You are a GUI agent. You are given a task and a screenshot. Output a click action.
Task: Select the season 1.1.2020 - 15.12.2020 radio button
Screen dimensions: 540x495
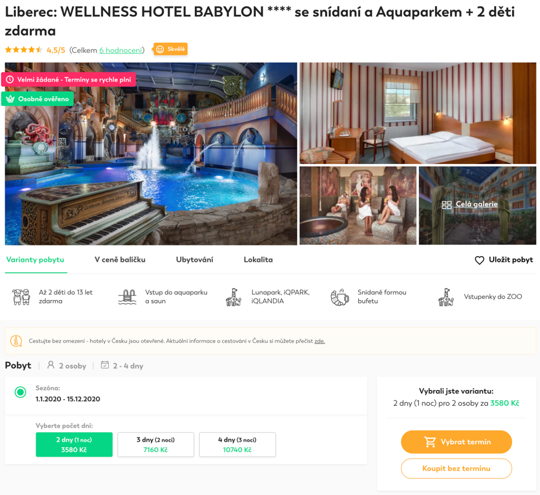point(20,392)
